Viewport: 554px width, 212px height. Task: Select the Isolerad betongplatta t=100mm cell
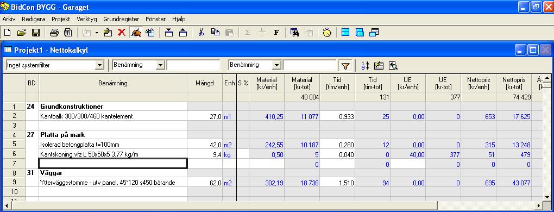113,145
